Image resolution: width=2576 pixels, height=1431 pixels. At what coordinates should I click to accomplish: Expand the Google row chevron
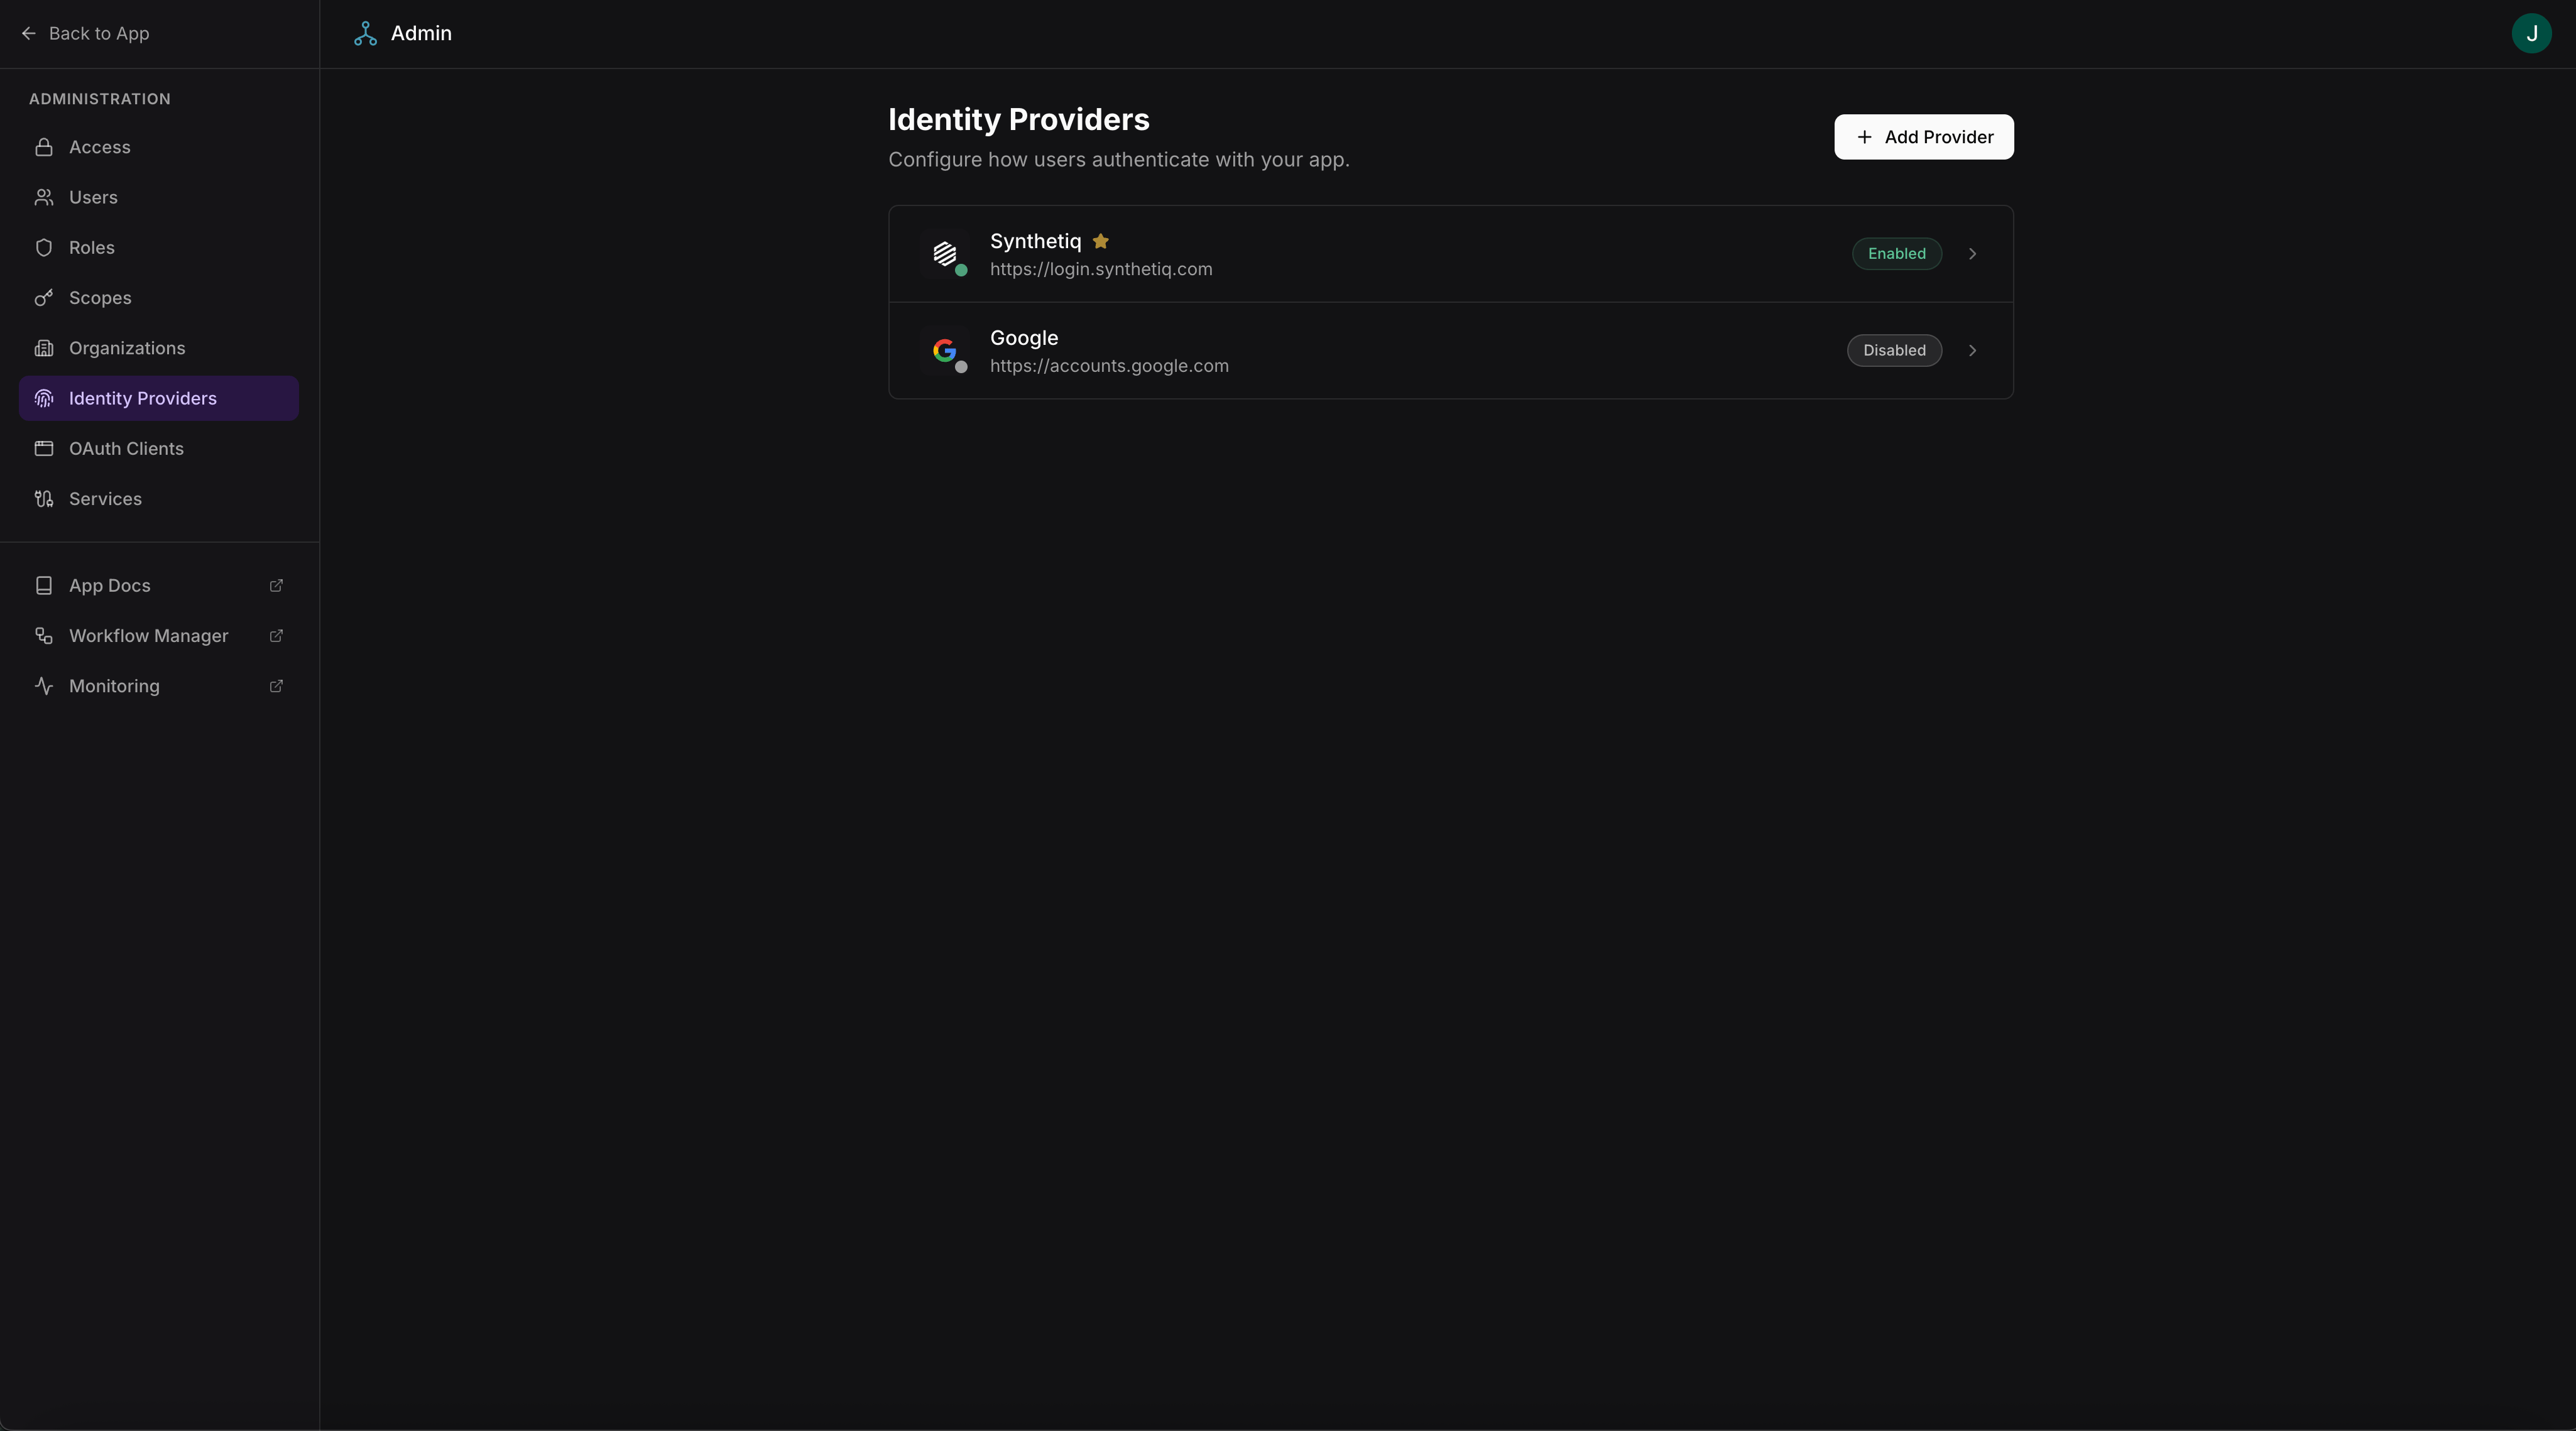pyautogui.click(x=1972, y=351)
